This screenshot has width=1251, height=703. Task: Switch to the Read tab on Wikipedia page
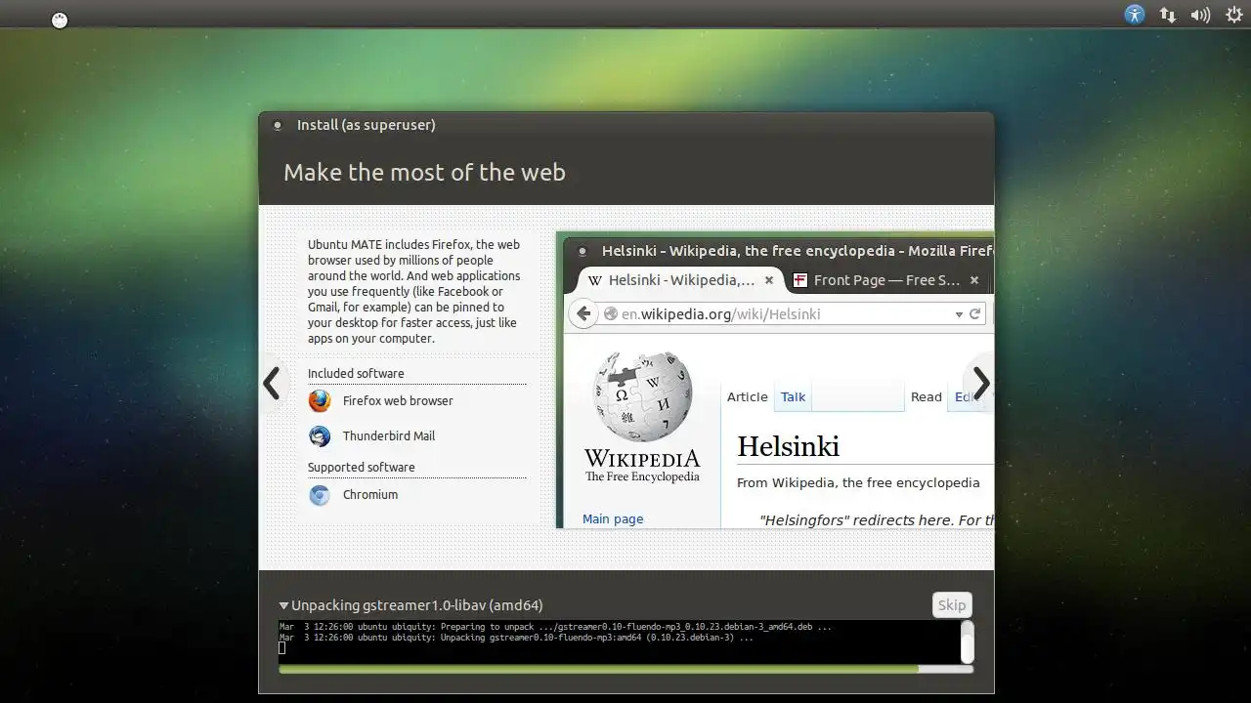point(926,396)
